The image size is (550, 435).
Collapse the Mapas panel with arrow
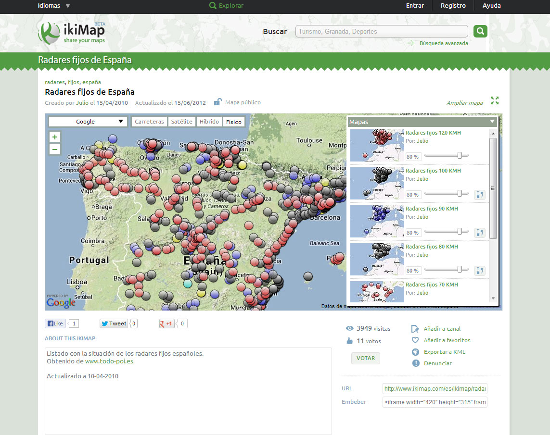pos(492,122)
